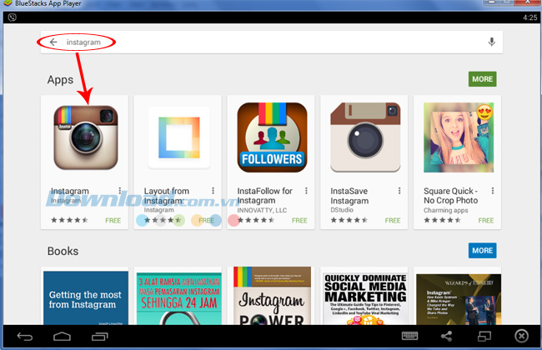The width and height of the screenshot is (542, 350).
Task: Click the back arrow in search bar
Action: (53, 42)
